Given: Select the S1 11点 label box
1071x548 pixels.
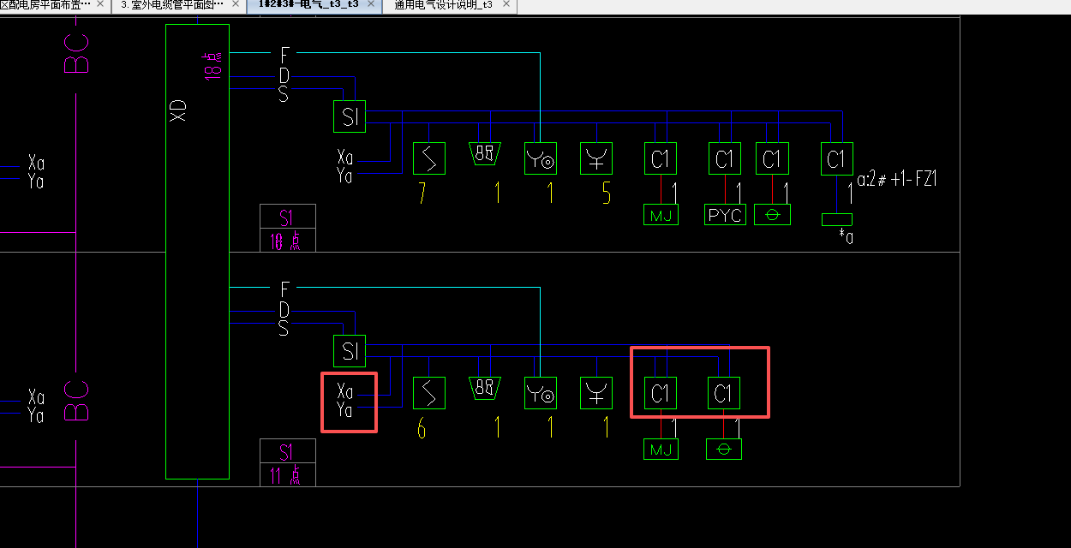Looking at the screenshot, I should click(x=288, y=462).
